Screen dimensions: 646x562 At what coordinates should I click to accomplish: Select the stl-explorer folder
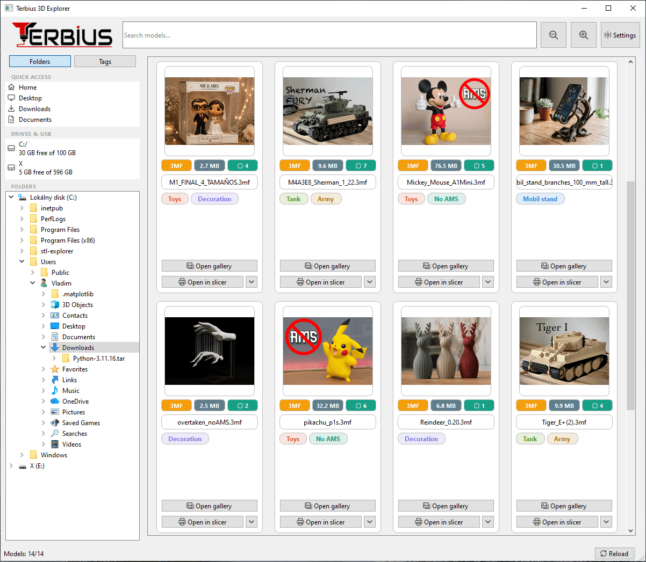click(x=57, y=251)
